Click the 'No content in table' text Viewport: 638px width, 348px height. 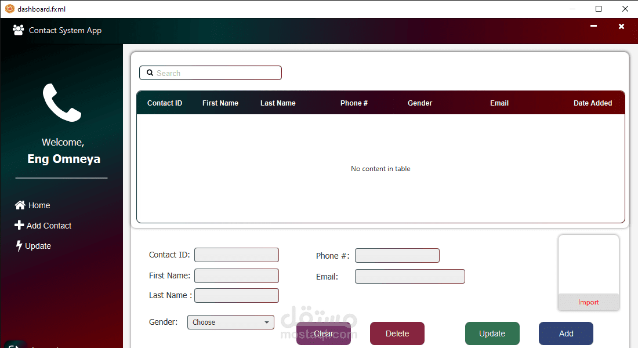(x=380, y=169)
